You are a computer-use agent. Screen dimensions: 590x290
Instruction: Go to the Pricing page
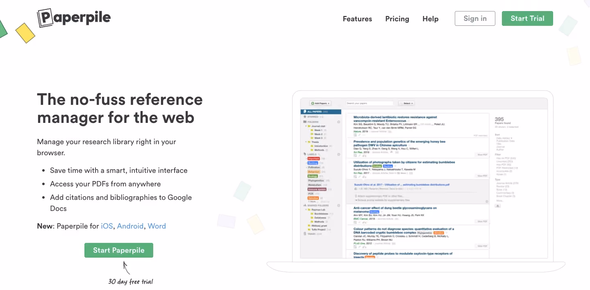click(x=397, y=19)
